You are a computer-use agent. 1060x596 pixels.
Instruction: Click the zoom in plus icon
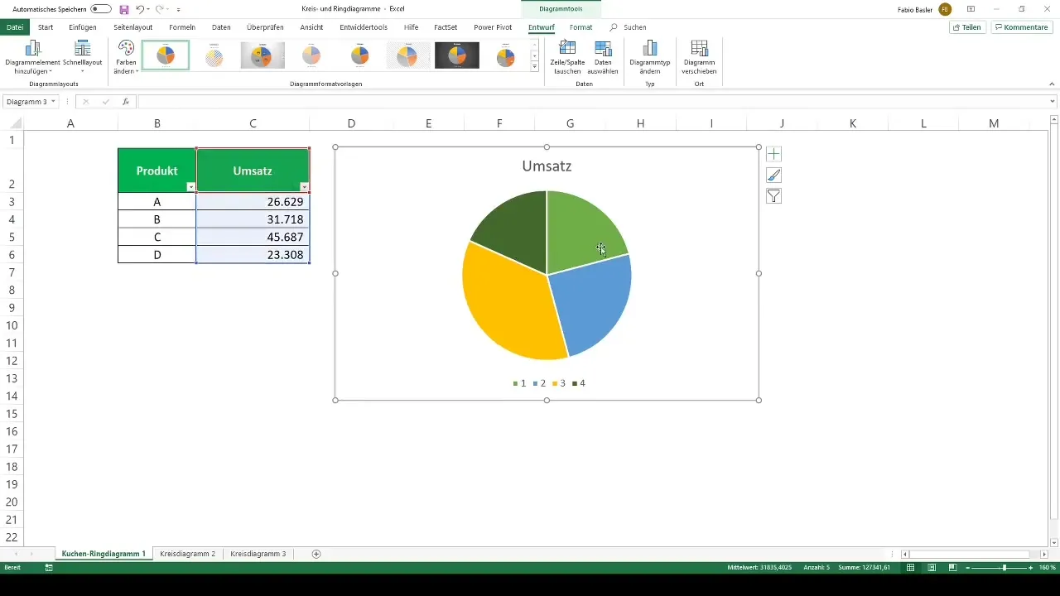tap(1031, 568)
